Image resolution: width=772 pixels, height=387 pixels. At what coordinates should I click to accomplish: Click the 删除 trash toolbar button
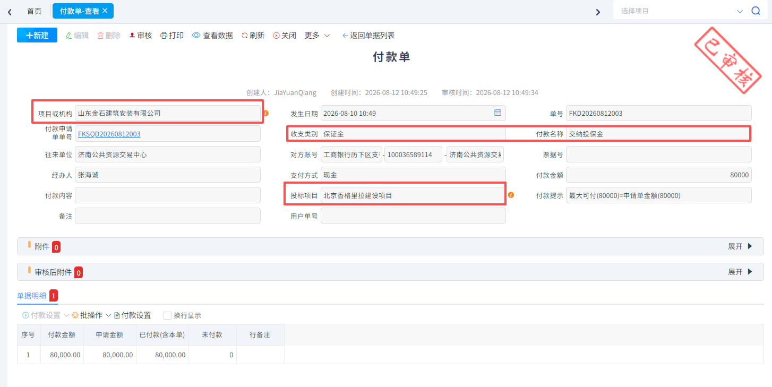point(108,36)
